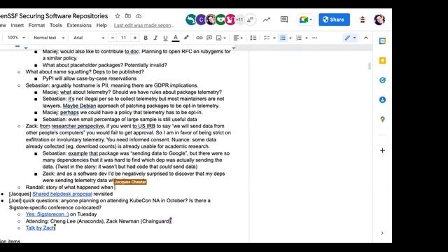Open Keep notes side panel
The height and width of the screenshot is (252, 448).
click(382, 61)
